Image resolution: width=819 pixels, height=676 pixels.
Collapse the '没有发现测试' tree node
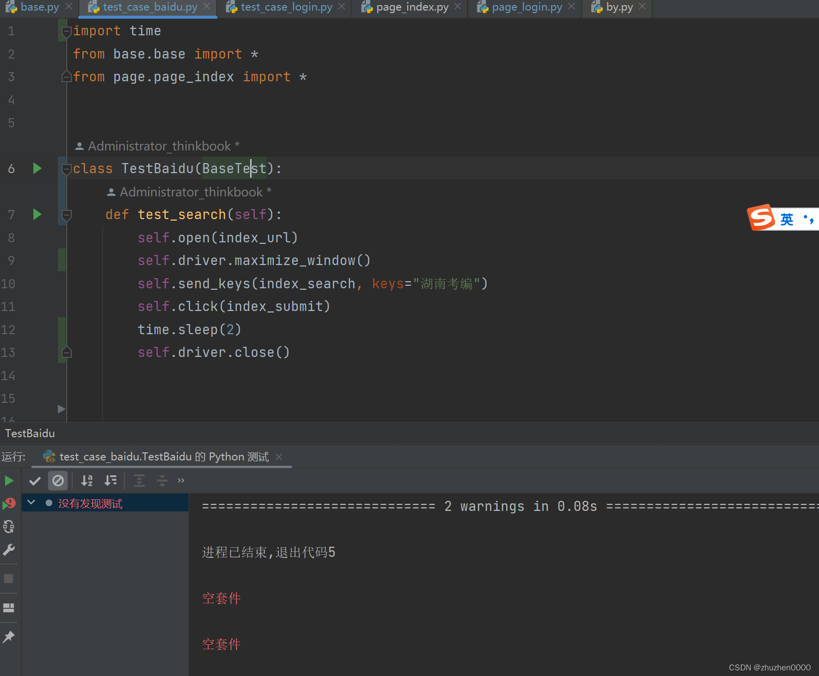[x=31, y=502]
